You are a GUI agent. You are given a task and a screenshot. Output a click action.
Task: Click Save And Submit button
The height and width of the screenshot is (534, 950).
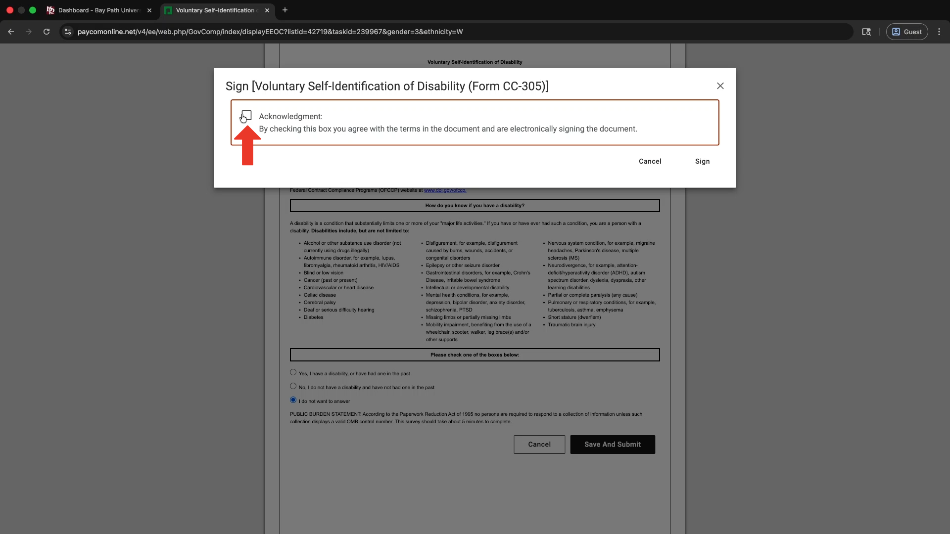click(x=612, y=445)
